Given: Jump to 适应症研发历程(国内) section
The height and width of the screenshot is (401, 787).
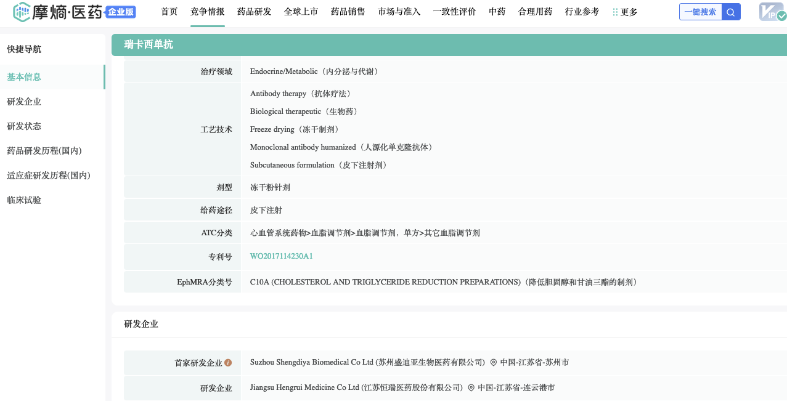Looking at the screenshot, I should coord(49,176).
